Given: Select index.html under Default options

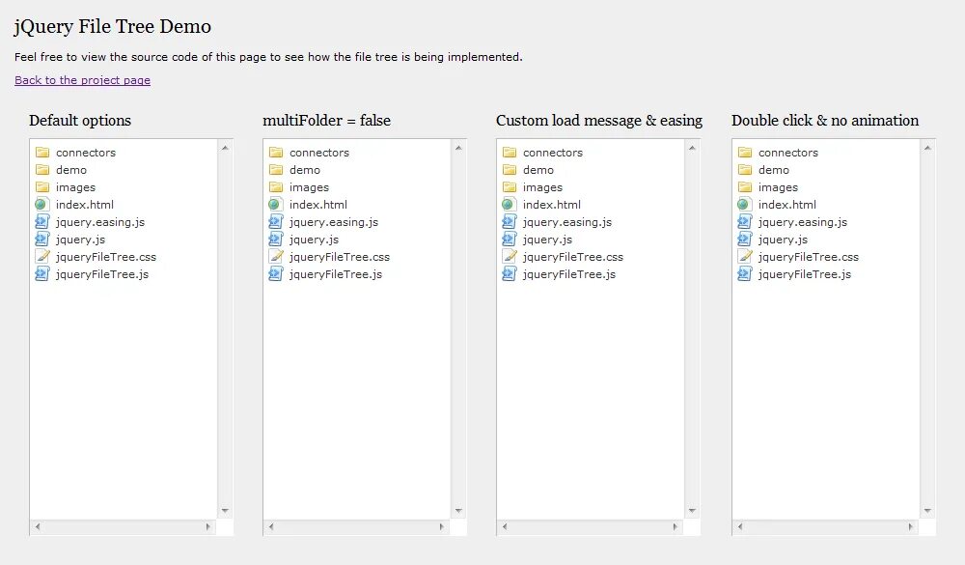Looking at the screenshot, I should [85, 205].
